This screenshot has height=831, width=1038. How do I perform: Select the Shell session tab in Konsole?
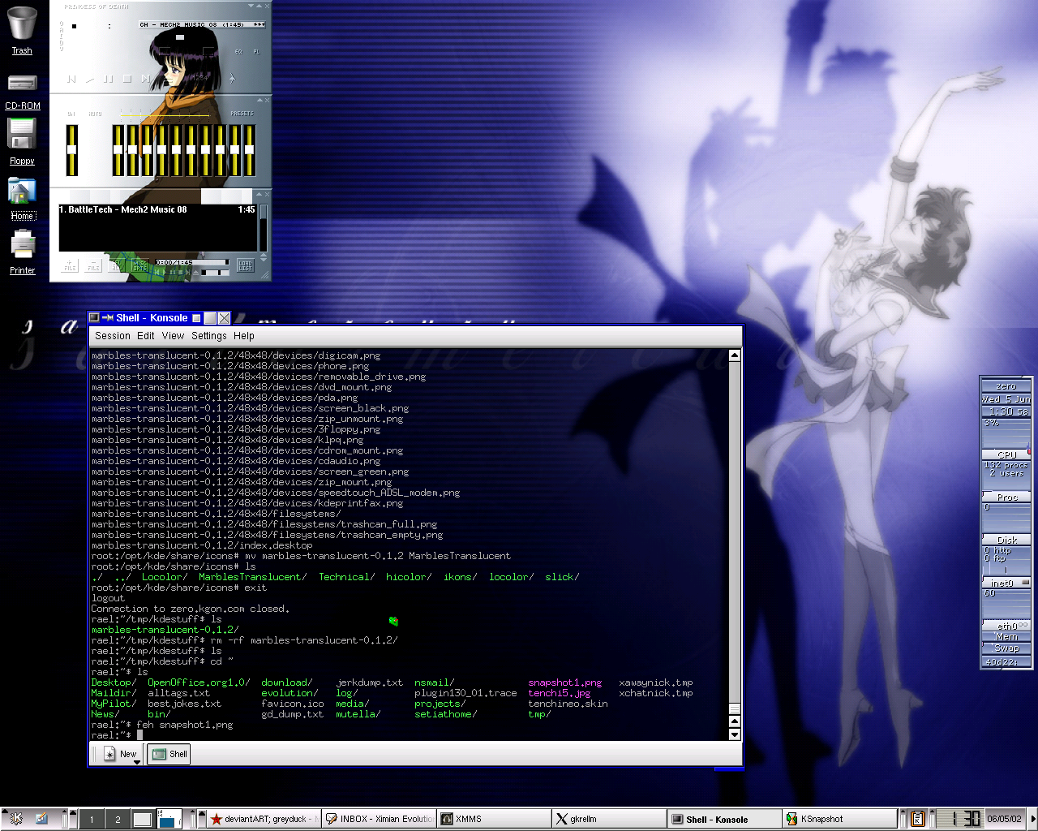(x=169, y=754)
